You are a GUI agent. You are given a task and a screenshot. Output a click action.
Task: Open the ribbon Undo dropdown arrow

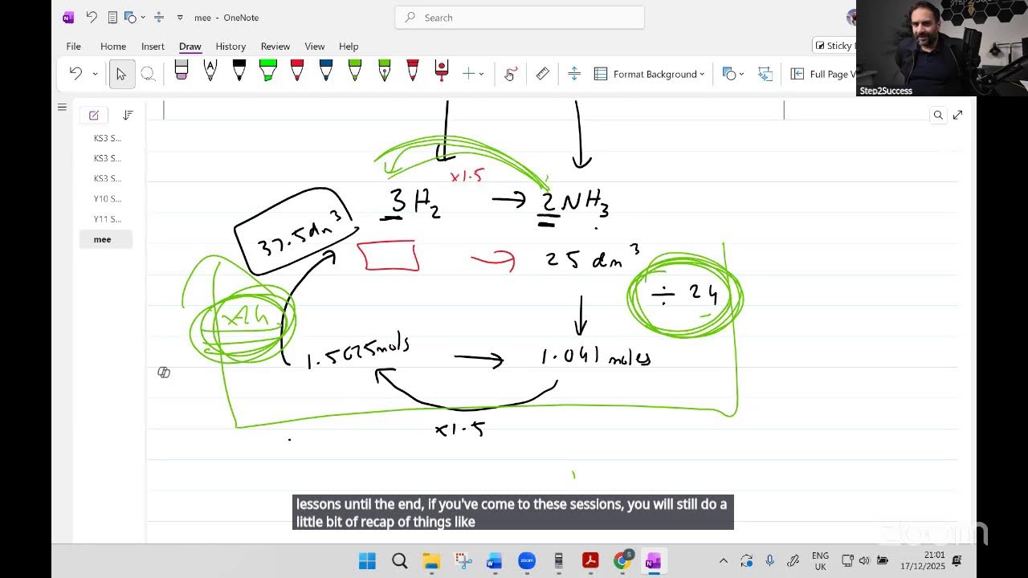95,74
